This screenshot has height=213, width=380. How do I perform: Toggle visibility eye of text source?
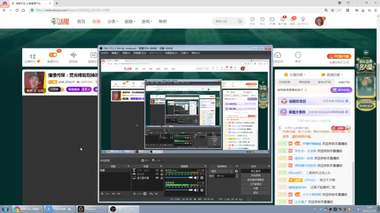157,170
